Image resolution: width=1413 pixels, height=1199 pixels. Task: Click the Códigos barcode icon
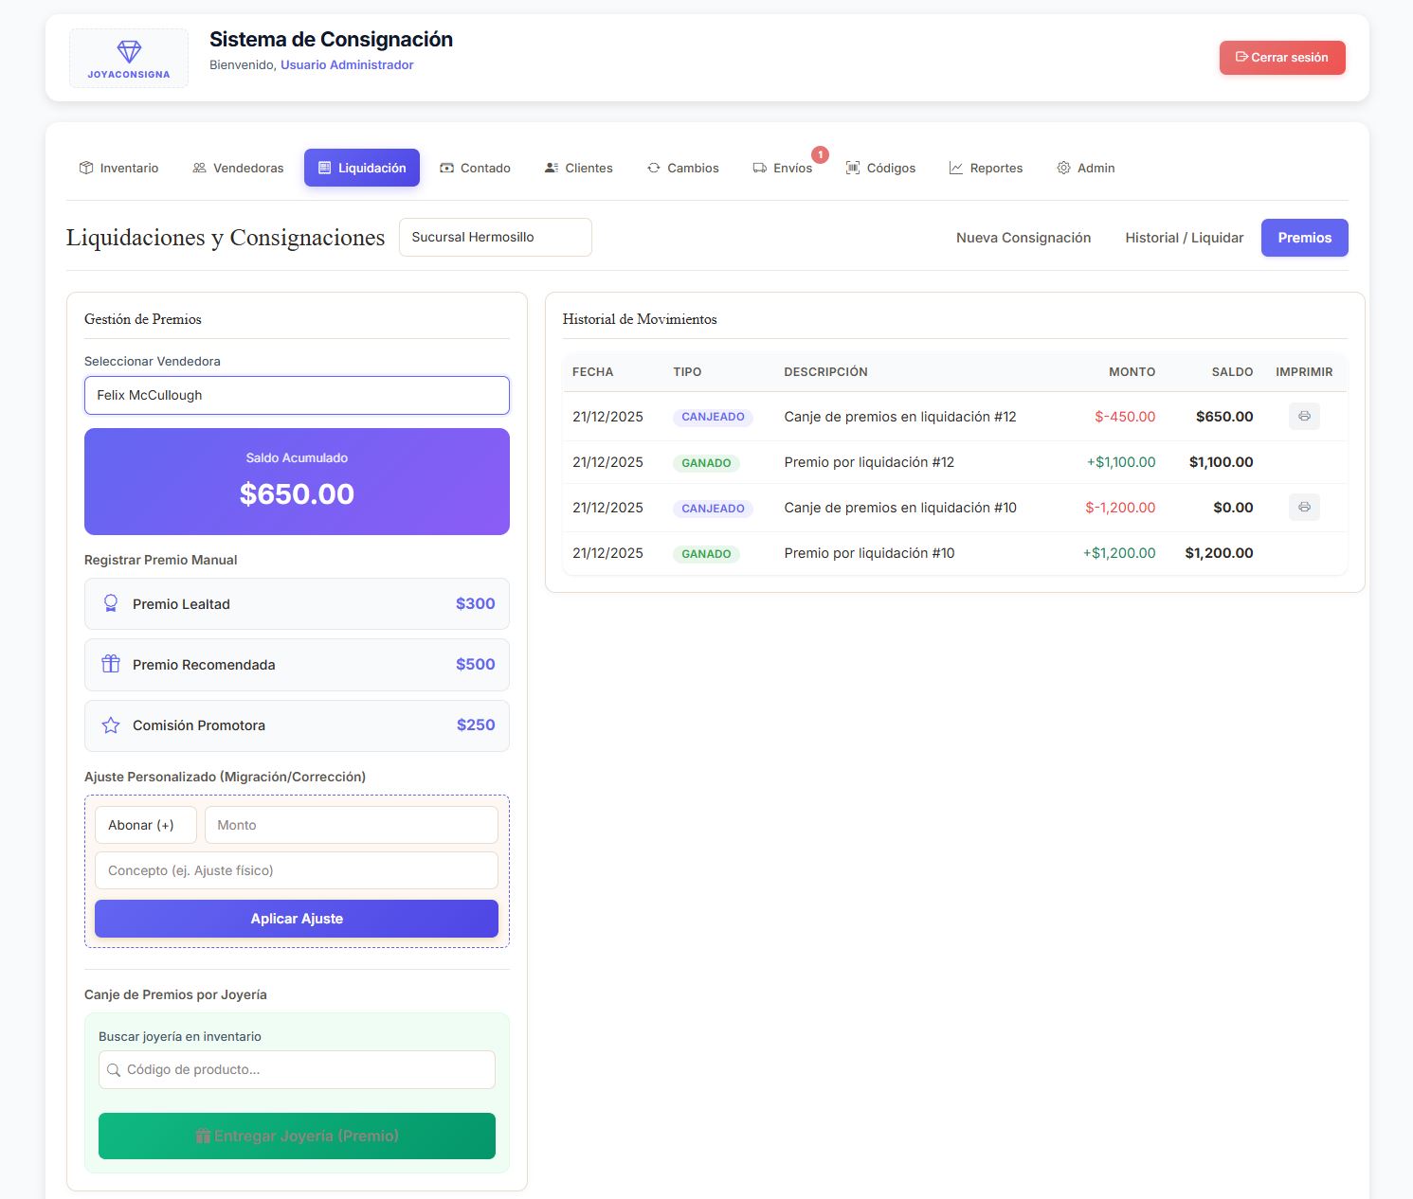pyautogui.click(x=853, y=168)
